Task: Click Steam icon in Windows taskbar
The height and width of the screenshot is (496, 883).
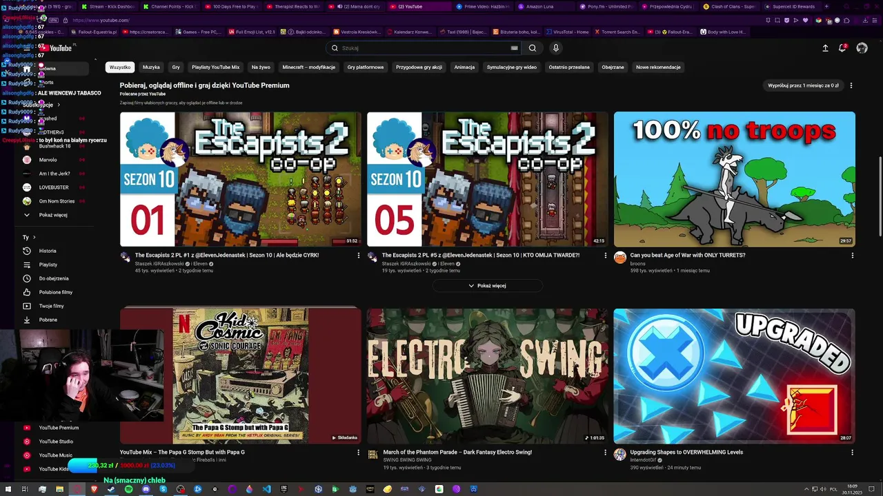Action: coord(111,489)
